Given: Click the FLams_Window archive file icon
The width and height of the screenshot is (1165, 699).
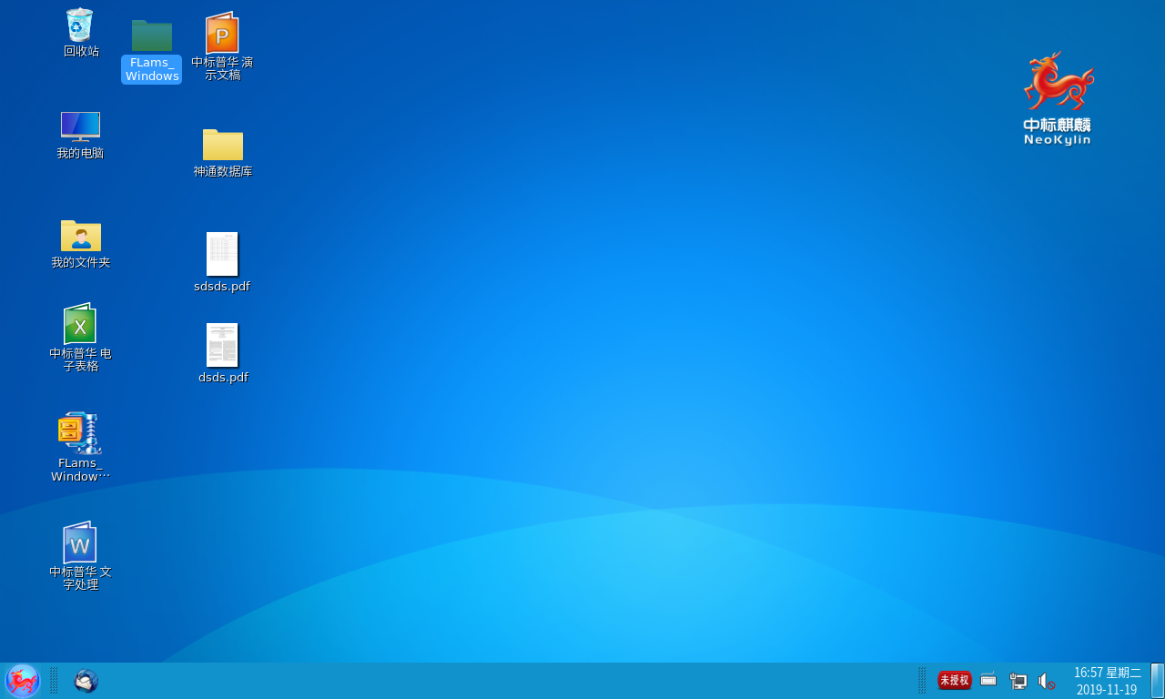Looking at the screenshot, I should point(80,434).
